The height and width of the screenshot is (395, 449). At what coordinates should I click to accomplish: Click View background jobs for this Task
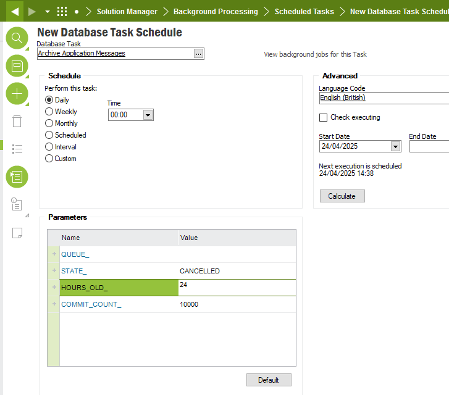(x=315, y=54)
